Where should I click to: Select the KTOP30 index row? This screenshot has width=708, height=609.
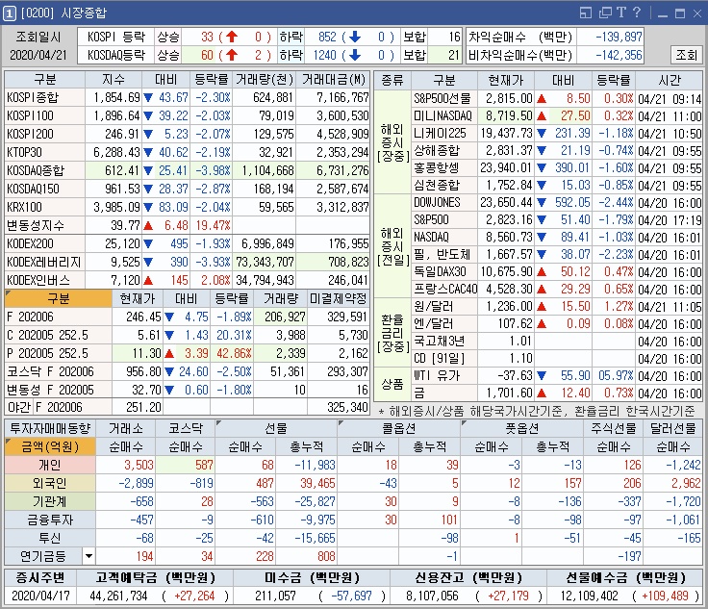click(188, 152)
